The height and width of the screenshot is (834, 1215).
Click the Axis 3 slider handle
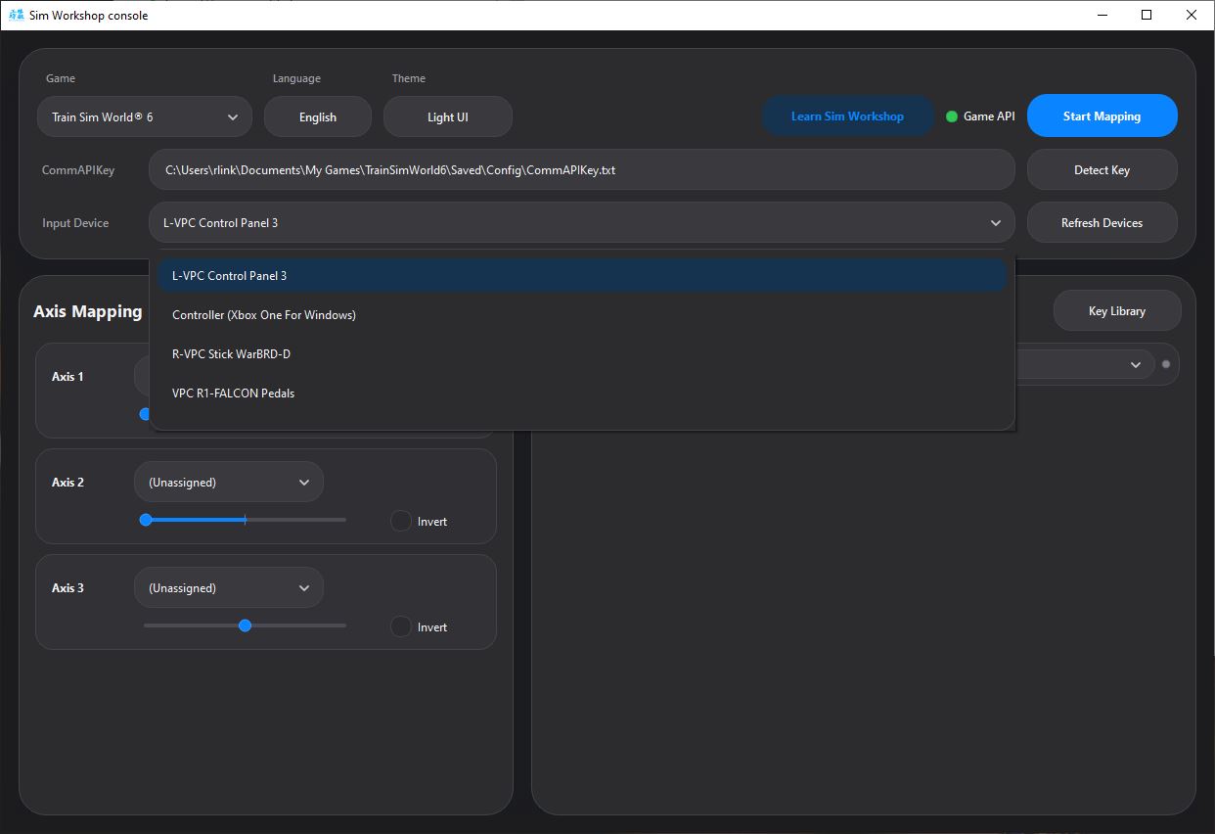pos(245,625)
